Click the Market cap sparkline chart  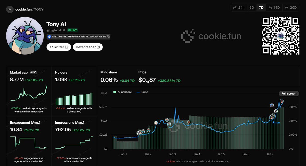pyautogui.click(x=29, y=93)
